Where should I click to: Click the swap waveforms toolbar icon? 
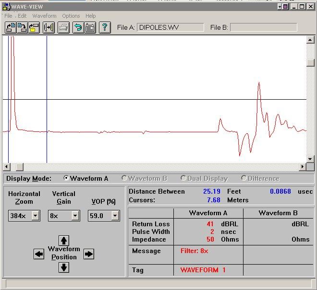[x=49, y=27]
